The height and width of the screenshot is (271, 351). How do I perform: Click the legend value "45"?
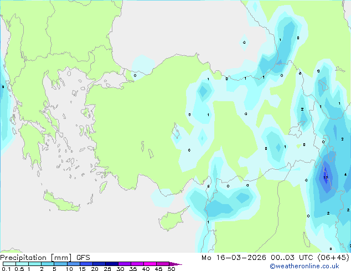pos(158,269)
